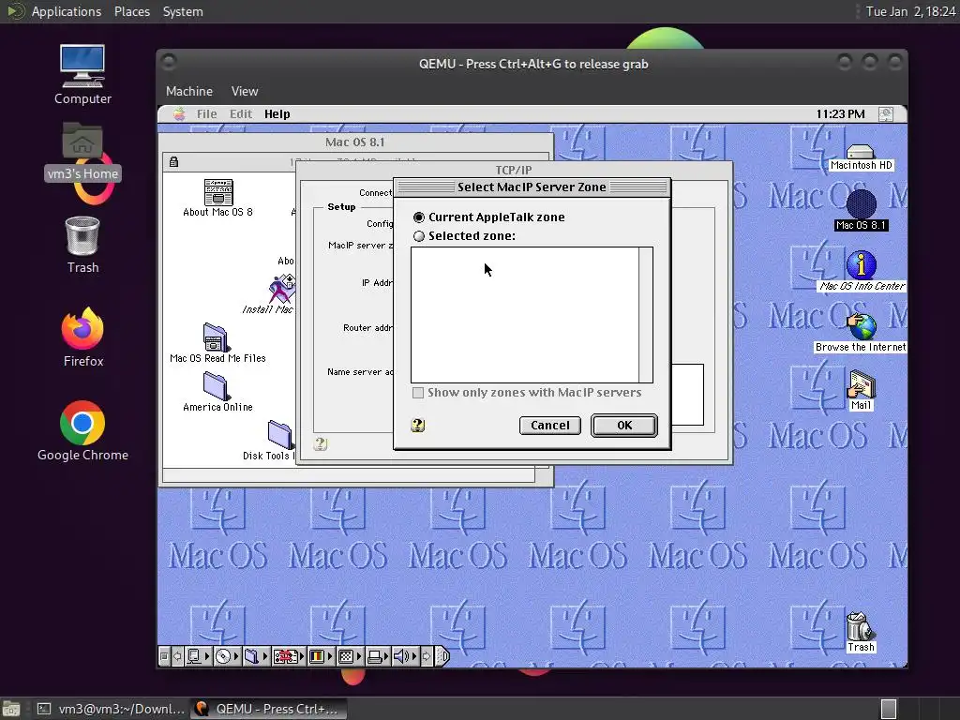Click the Mac clock showing 11:23 PM
Viewport: 960px width, 720px height.
coord(840,113)
